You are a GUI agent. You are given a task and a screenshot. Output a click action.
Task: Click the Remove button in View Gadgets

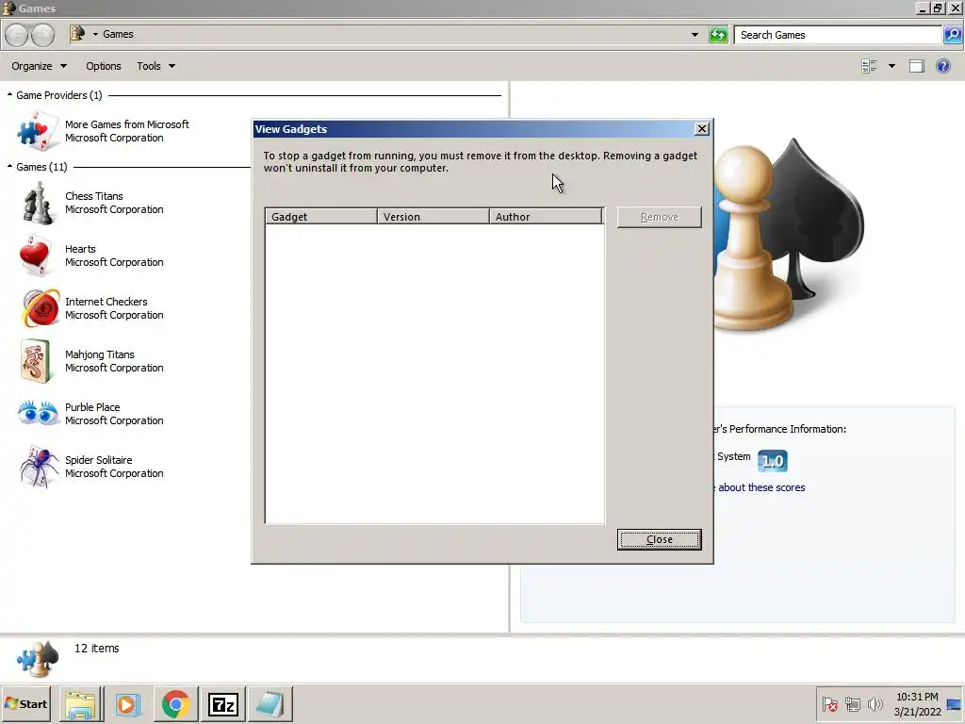(x=659, y=218)
